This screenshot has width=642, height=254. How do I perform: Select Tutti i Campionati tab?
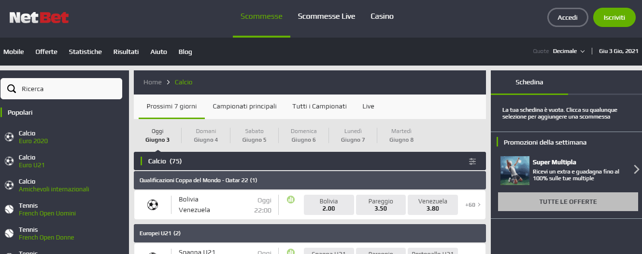(319, 107)
